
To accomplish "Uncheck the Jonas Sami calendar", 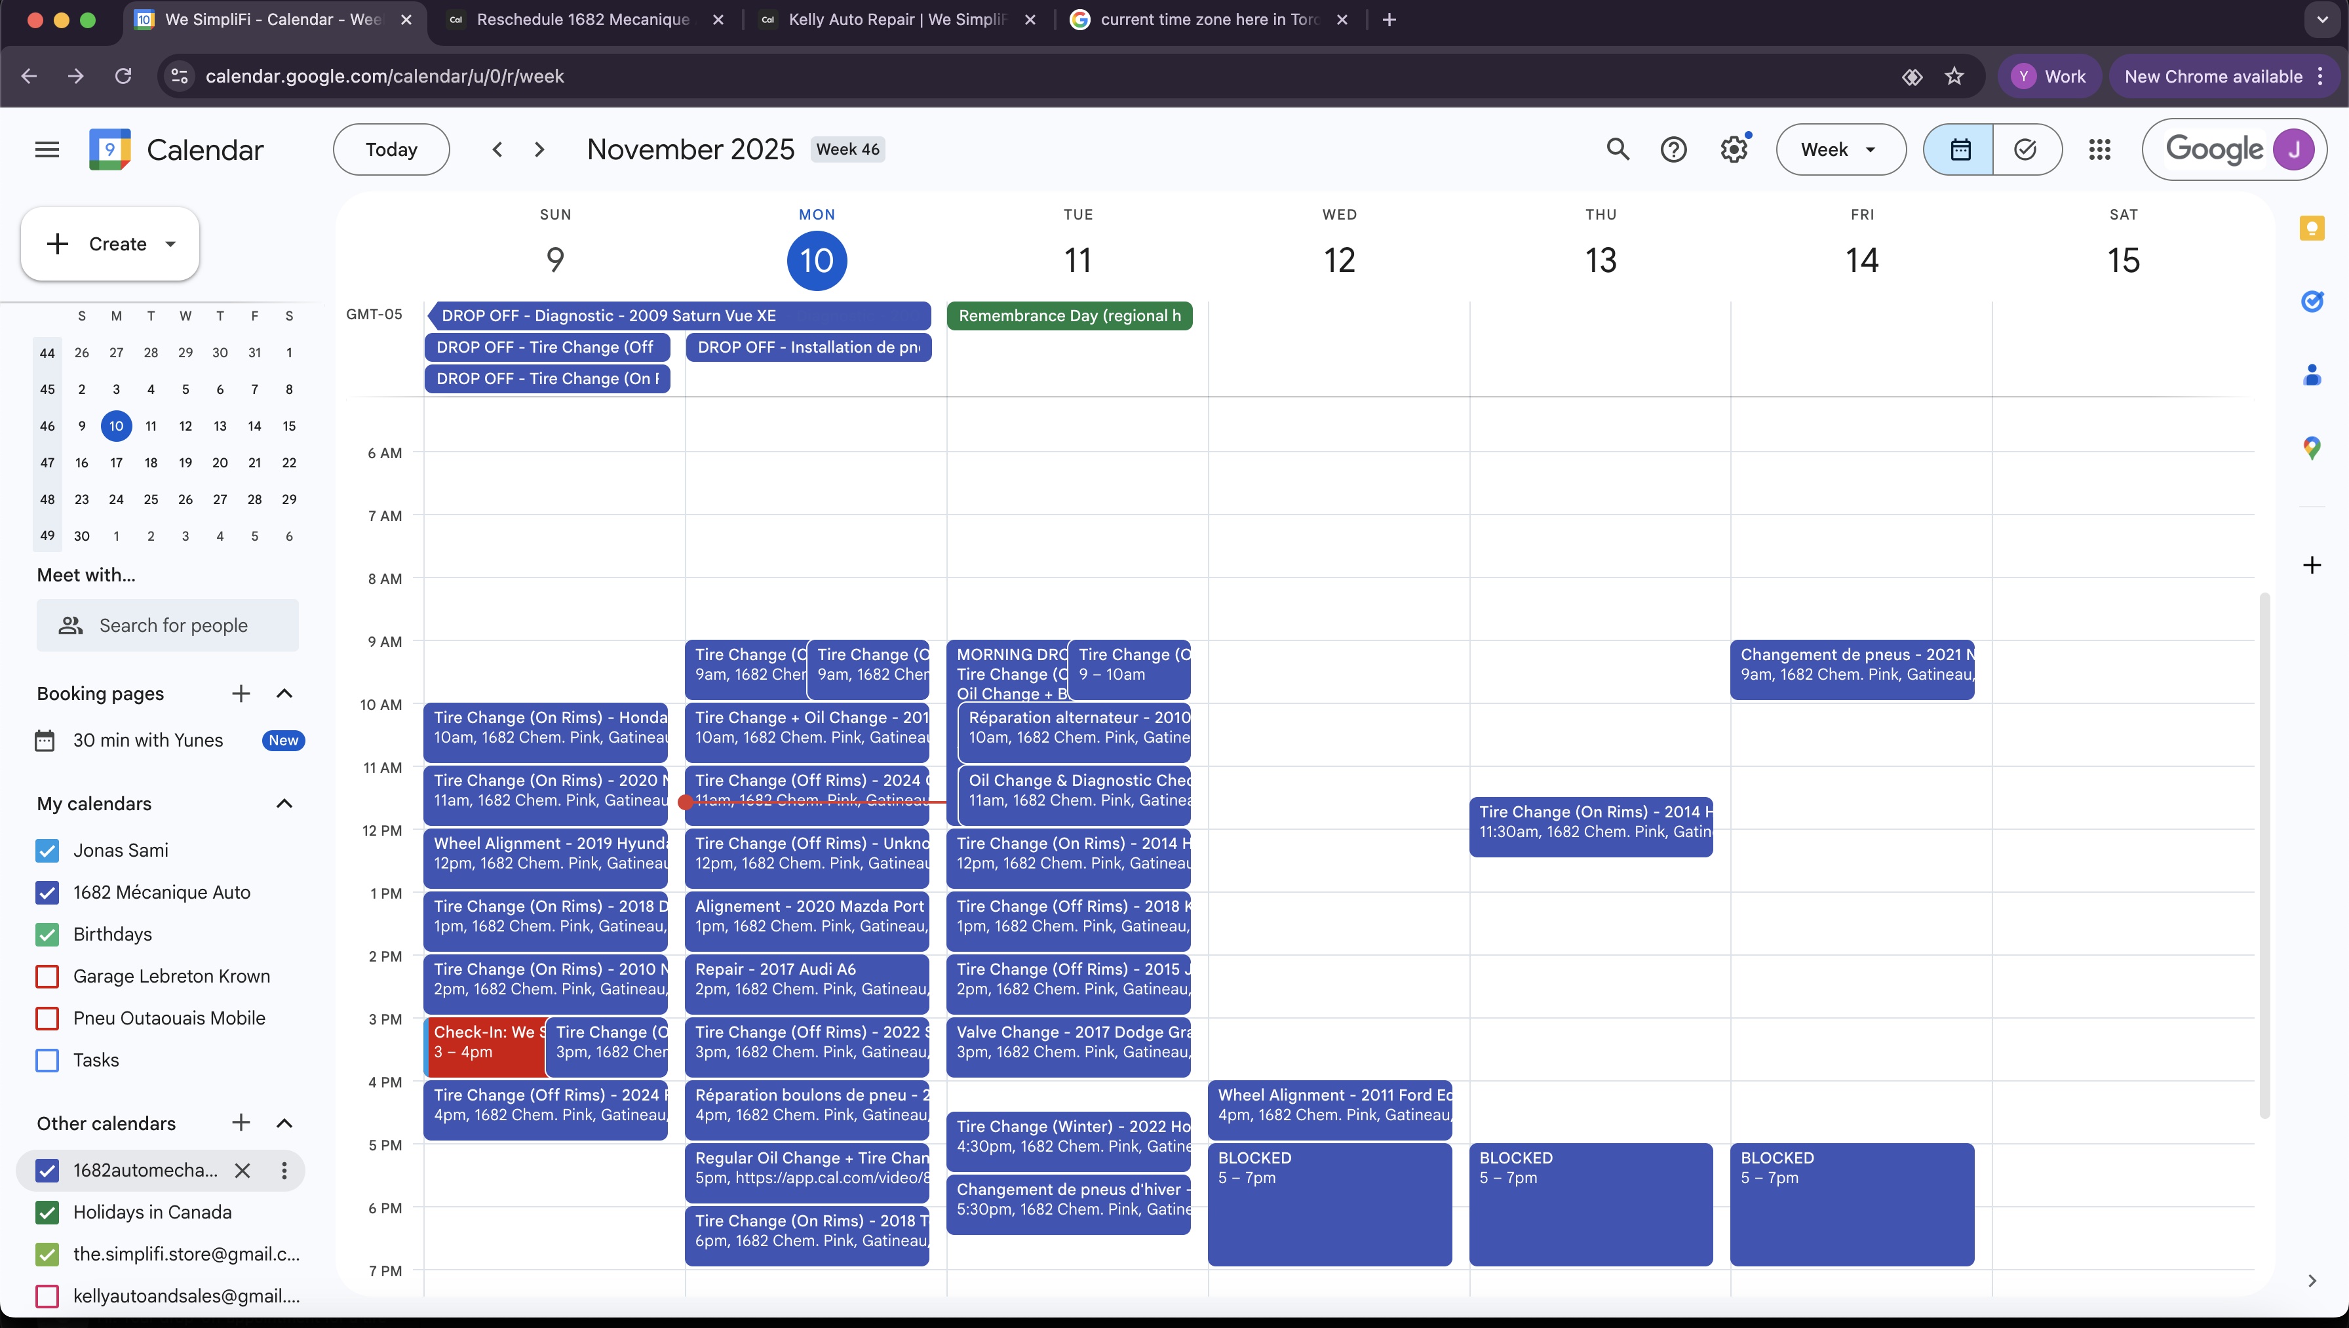I will click(x=47, y=850).
